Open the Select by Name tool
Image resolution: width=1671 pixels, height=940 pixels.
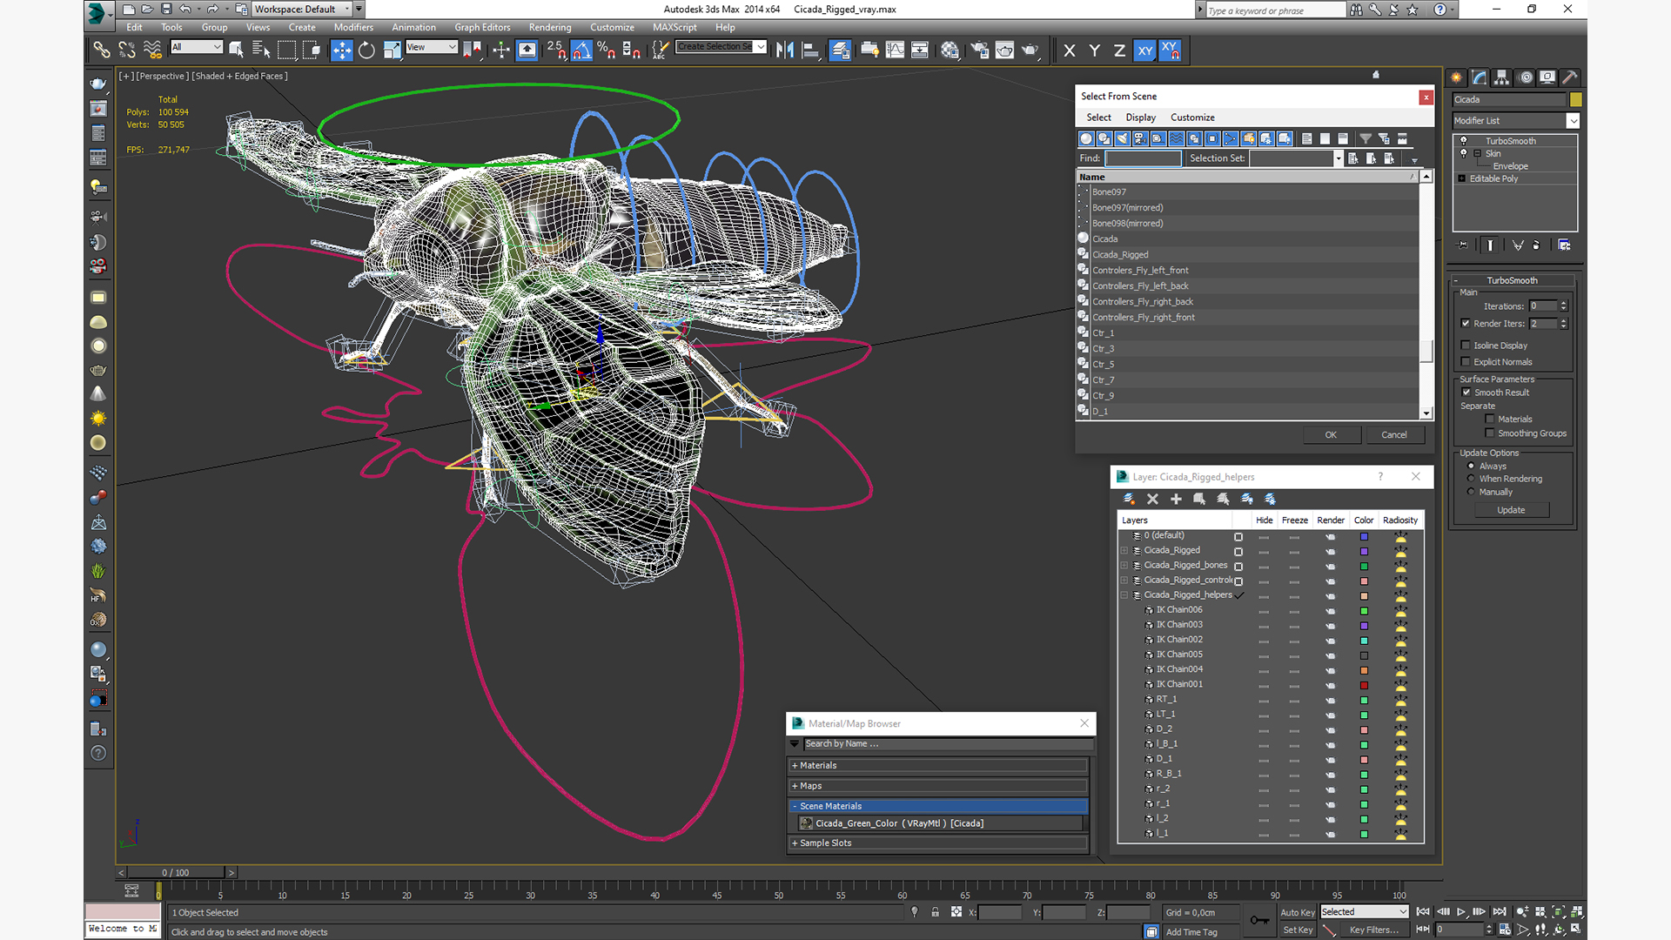[260, 50]
